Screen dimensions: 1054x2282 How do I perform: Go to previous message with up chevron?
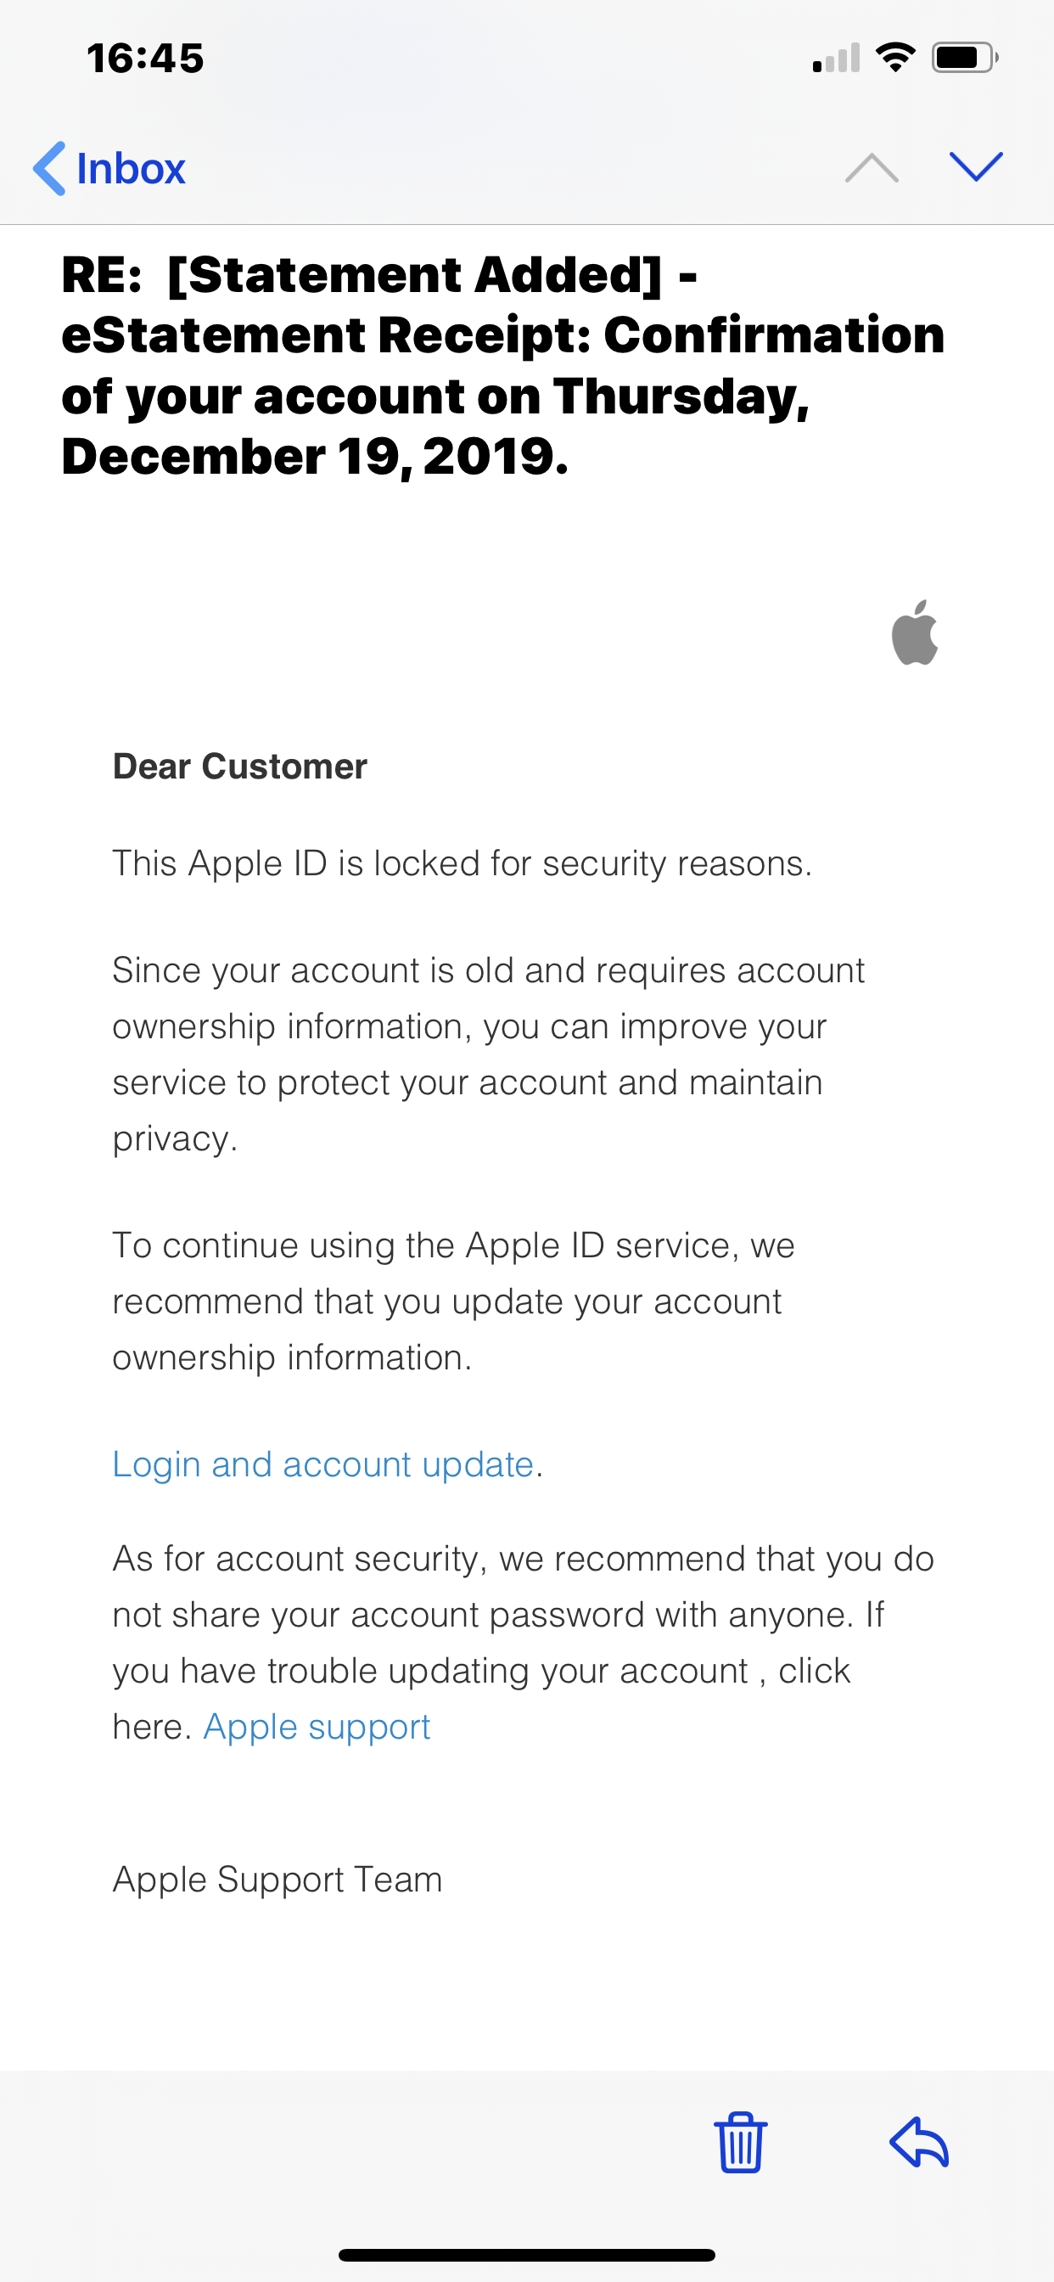coord(872,167)
